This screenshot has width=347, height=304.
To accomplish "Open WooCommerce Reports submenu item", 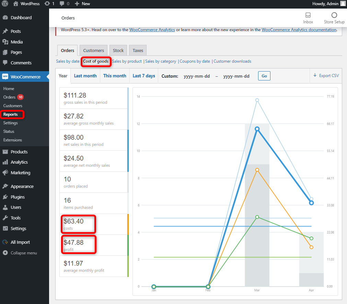I will [x=10, y=114].
